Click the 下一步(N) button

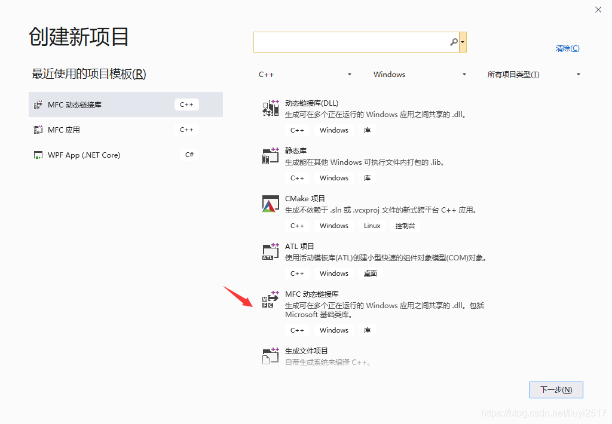pyautogui.click(x=556, y=389)
